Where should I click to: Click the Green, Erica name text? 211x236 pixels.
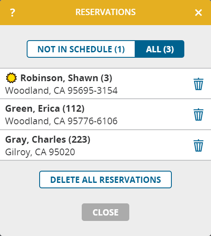(33, 108)
